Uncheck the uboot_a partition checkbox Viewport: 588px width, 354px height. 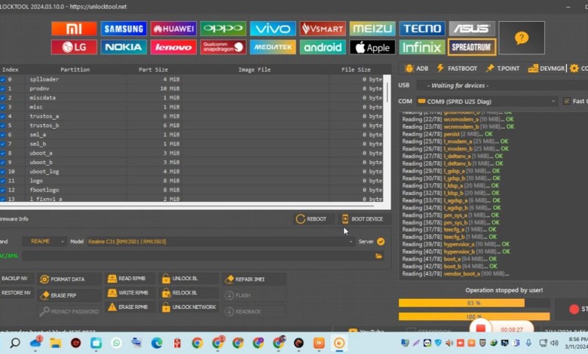(x=2, y=153)
